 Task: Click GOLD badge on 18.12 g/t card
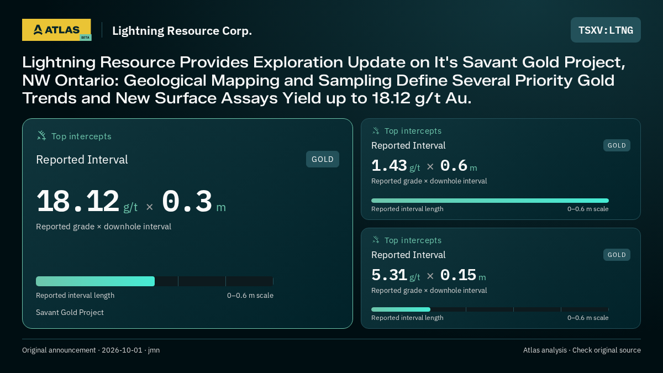tap(323, 159)
